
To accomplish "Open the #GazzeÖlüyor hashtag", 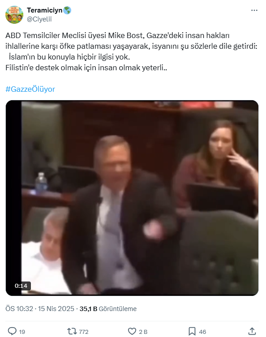I will 30,89.
